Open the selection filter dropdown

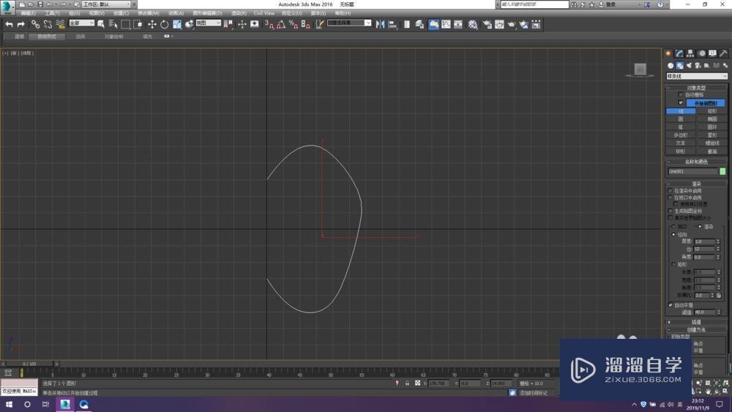(x=82, y=23)
